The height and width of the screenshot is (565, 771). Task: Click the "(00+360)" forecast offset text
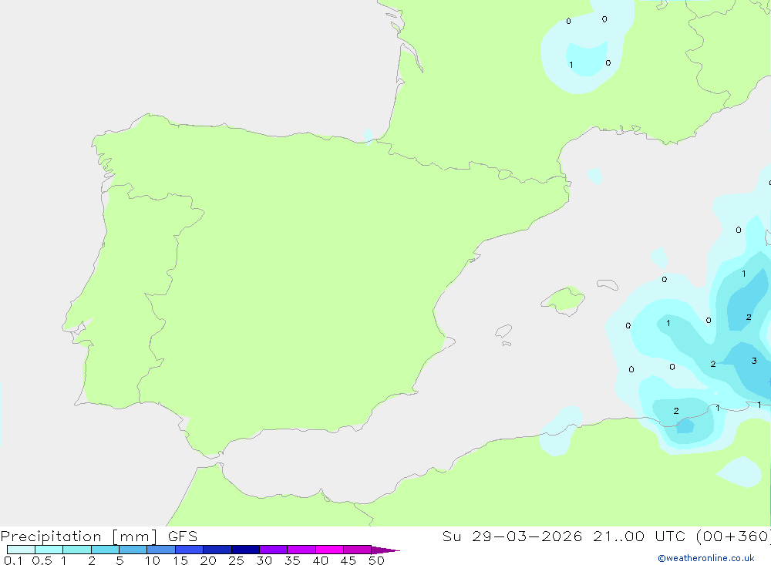(x=733, y=536)
